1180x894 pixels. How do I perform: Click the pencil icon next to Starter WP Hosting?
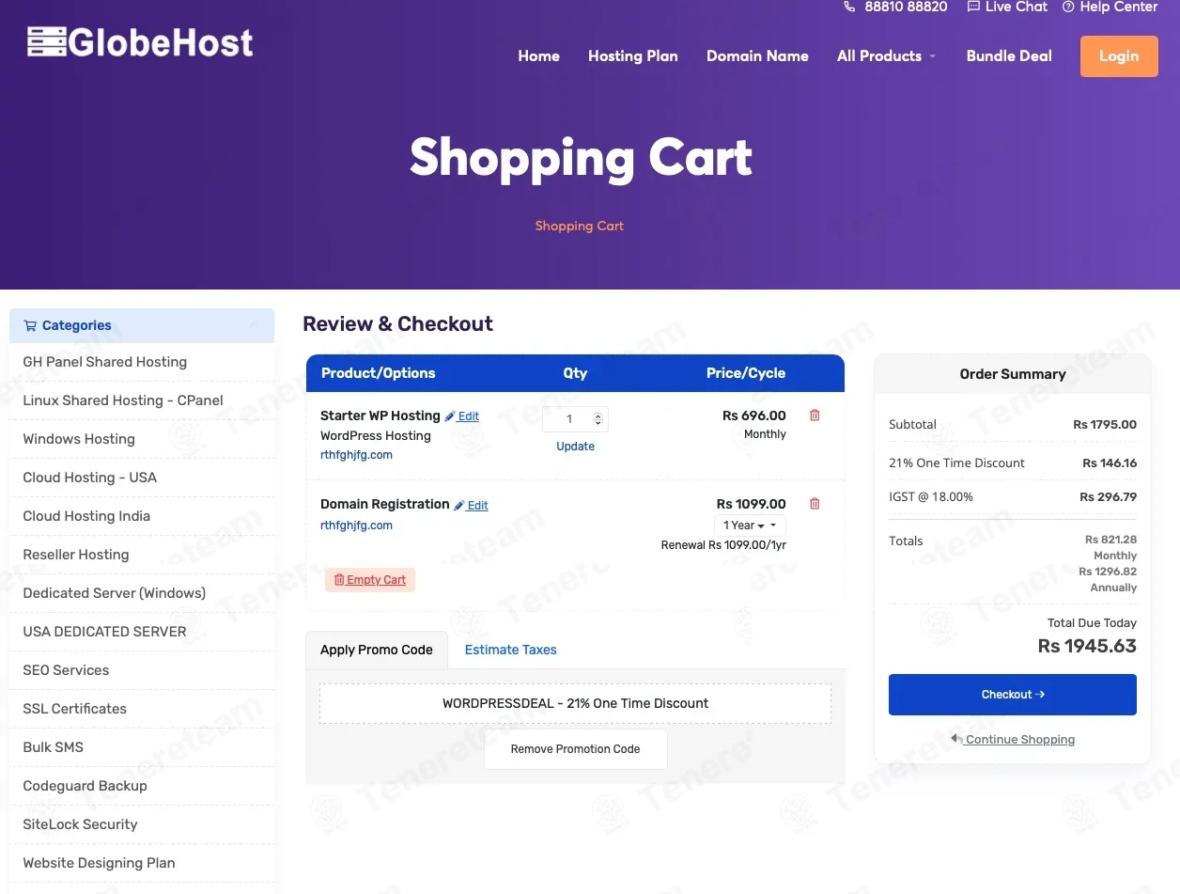(x=450, y=416)
